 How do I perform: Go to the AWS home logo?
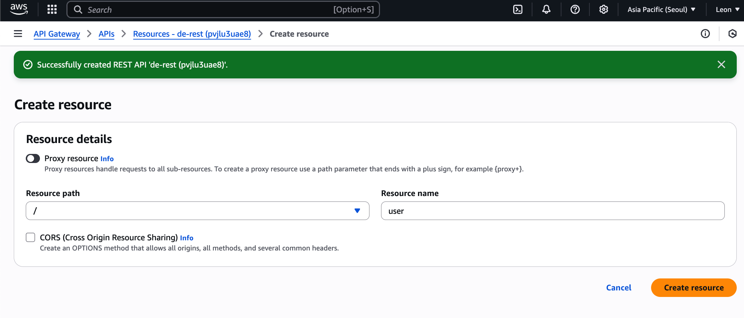pos(19,9)
